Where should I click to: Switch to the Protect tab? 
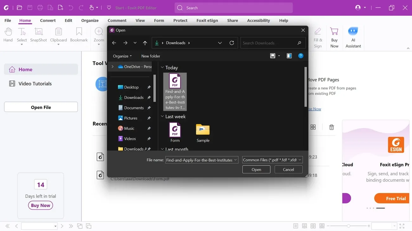pos(180,20)
